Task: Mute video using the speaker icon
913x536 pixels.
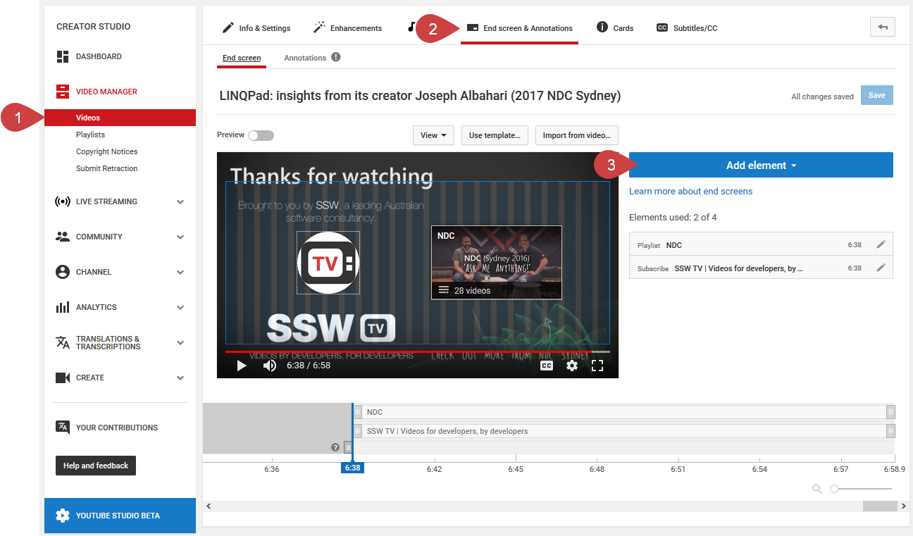Action: pos(269,366)
